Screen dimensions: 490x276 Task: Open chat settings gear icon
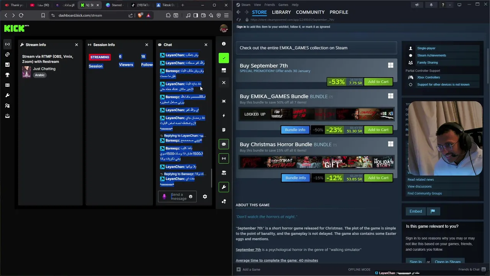coord(205,197)
